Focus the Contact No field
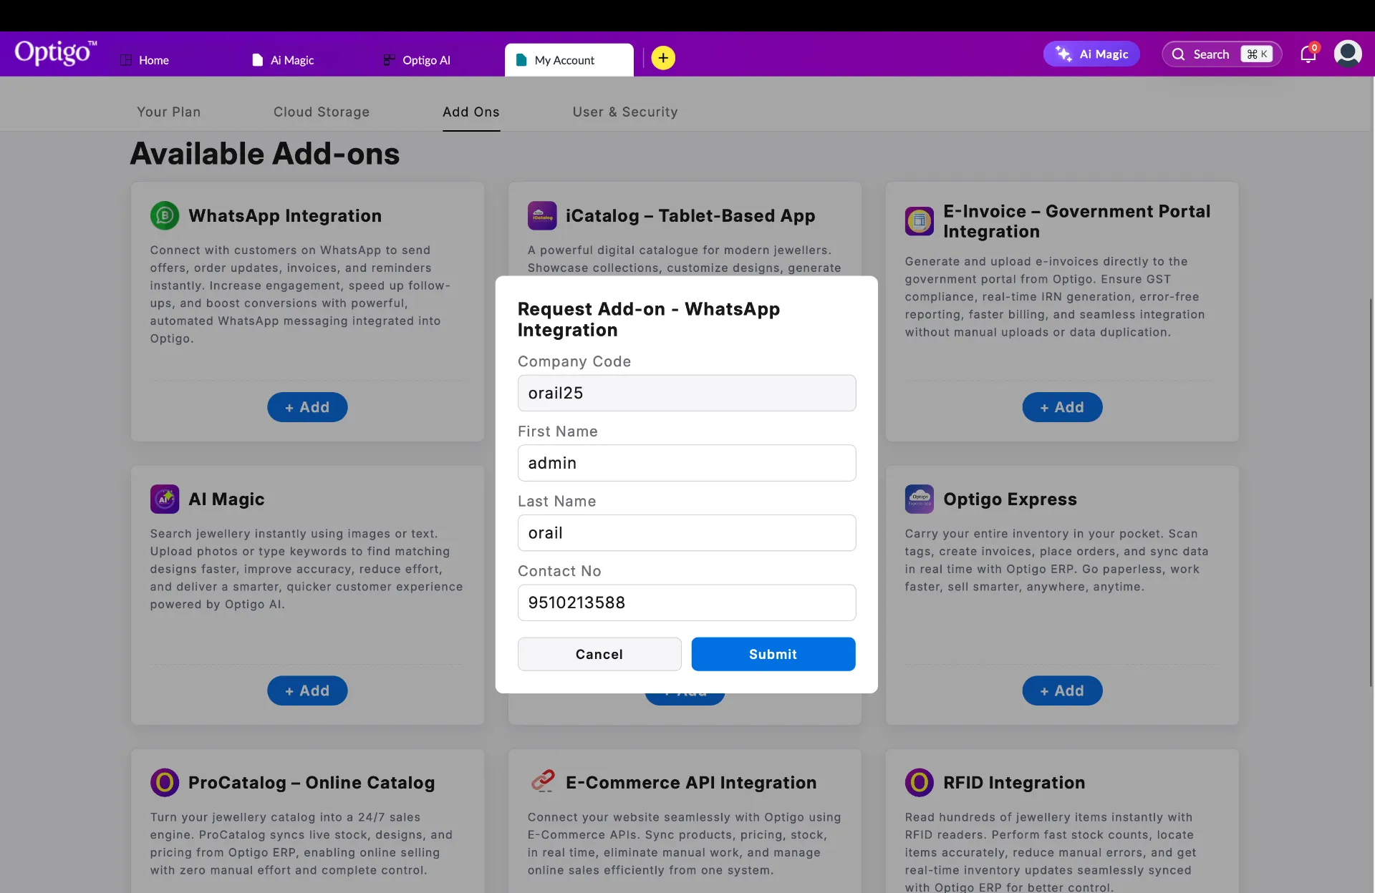The height and width of the screenshot is (893, 1375). coord(686,602)
